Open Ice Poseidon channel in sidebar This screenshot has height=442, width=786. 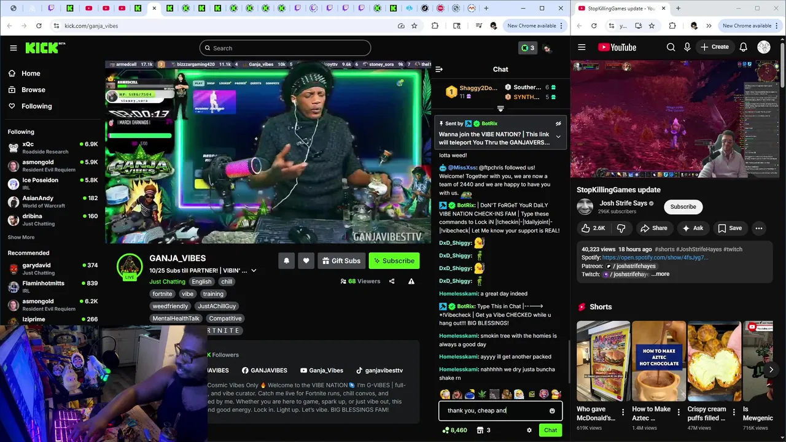(52, 184)
